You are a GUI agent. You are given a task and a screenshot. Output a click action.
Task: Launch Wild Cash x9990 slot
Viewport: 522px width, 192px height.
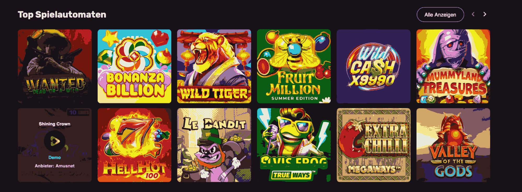tap(373, 66)
